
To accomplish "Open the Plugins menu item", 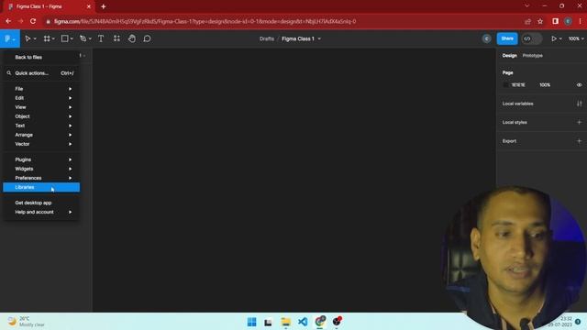I will [x=41, y=159].
